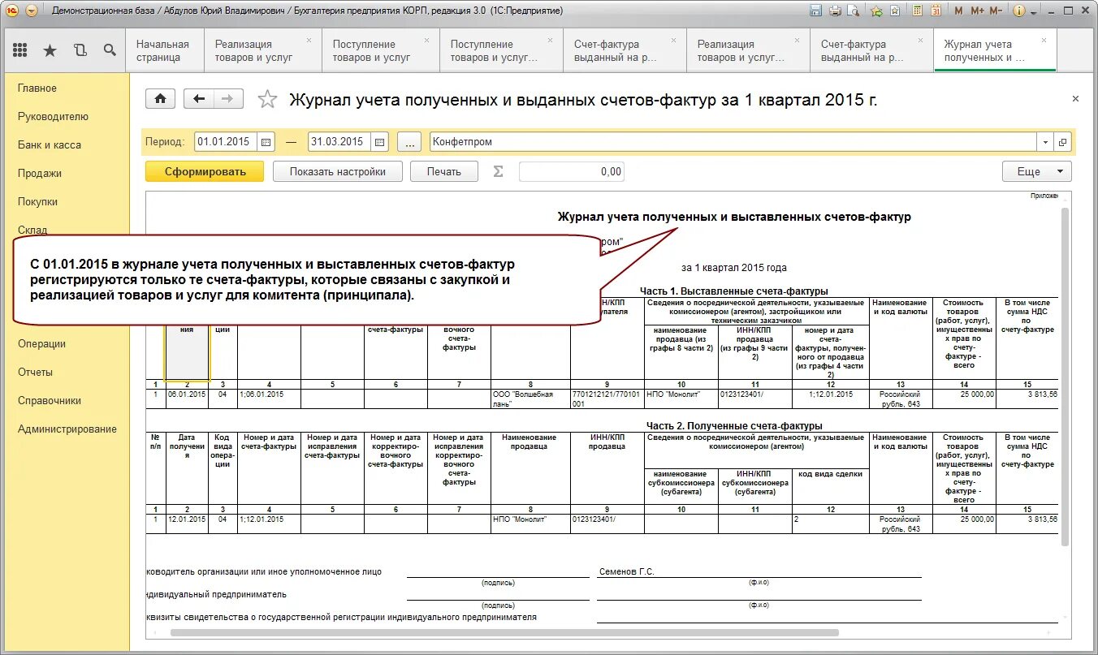Image resolution: width=1098 pixels, height=655 pixels.
Task: Open the Favorites star in left toolbar
Action: click(50, 50)
